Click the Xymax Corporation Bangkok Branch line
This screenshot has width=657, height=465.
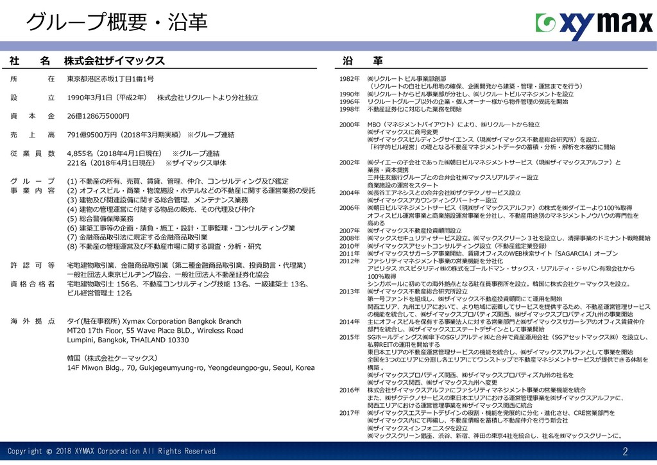pyautogui.click(x=154, y=321)
